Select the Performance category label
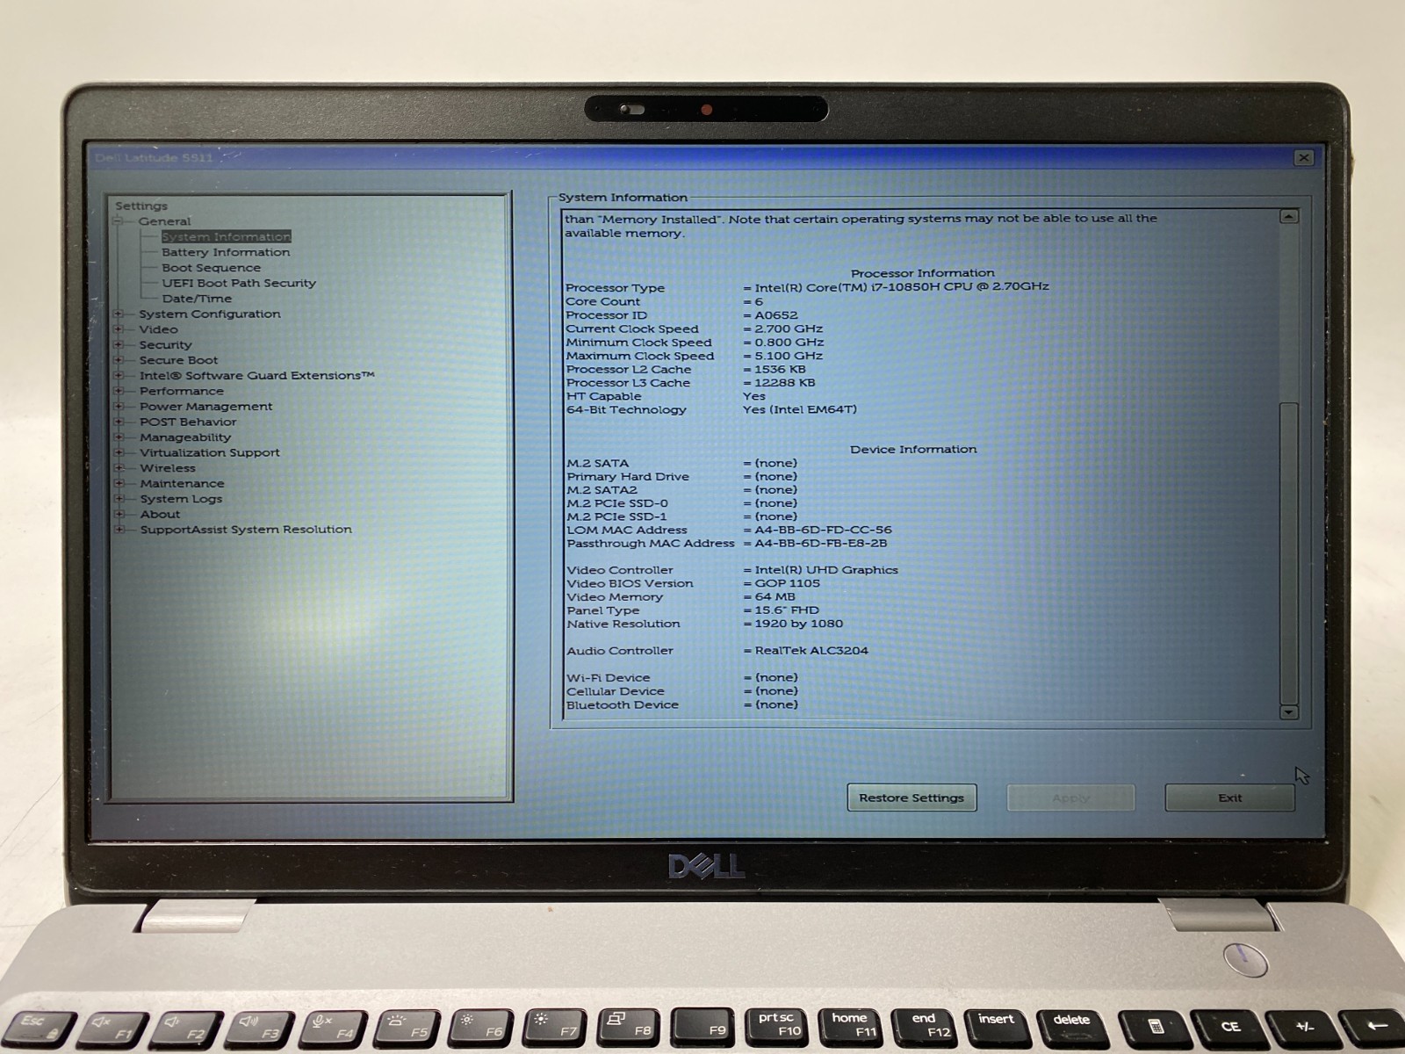 (182, 391)
